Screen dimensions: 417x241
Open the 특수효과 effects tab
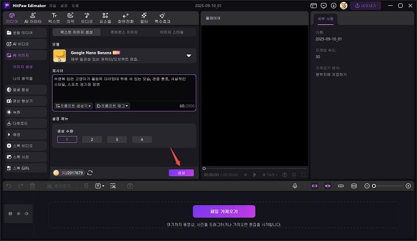click(162, 18)
